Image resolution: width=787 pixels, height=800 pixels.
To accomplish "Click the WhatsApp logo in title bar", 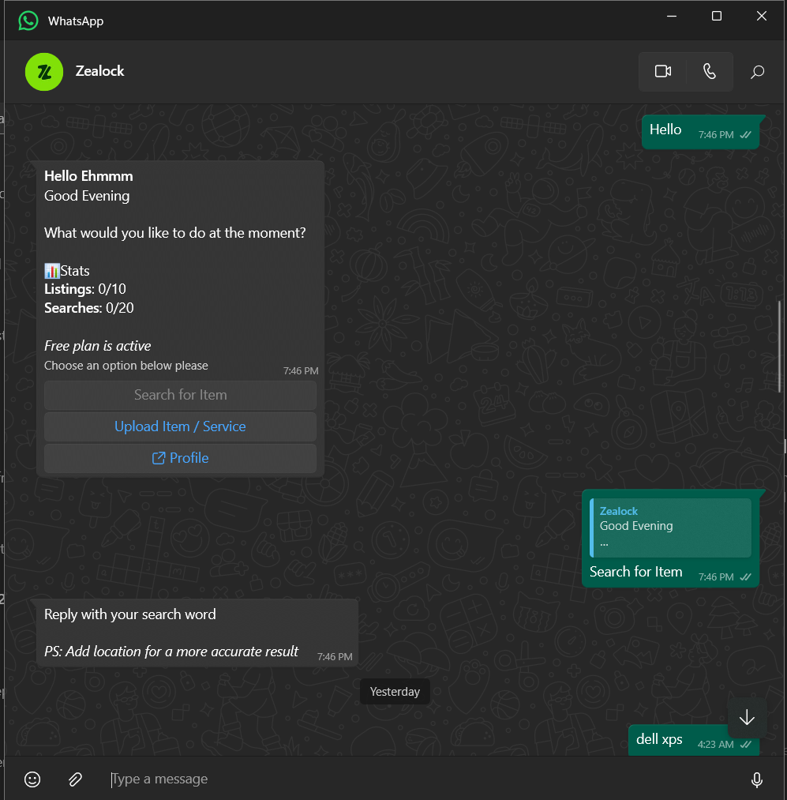I will tap(28, 21).
